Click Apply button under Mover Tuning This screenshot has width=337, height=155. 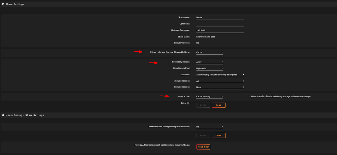coord(203,136)
